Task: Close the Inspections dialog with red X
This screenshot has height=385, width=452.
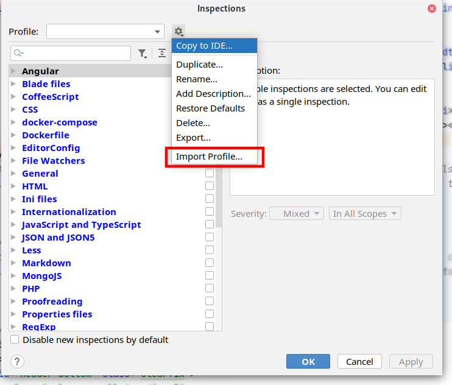Action: click(431, 9)
